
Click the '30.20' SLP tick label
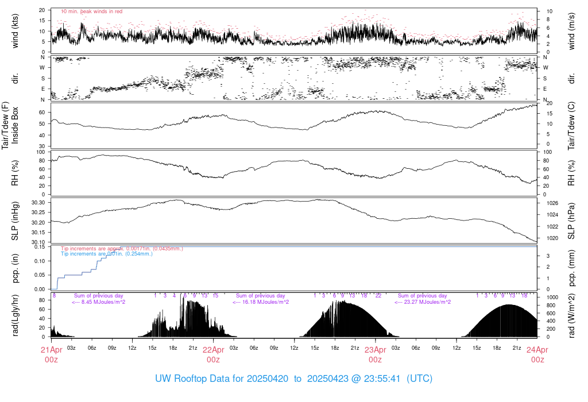[x=38, y=223]
